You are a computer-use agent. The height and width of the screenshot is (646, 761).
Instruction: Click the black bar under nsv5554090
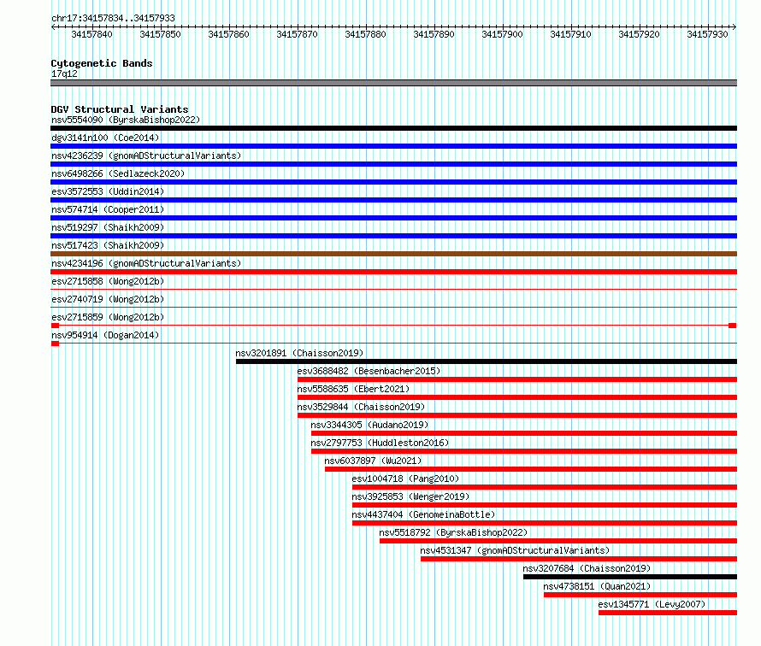(x=393, y=128)
